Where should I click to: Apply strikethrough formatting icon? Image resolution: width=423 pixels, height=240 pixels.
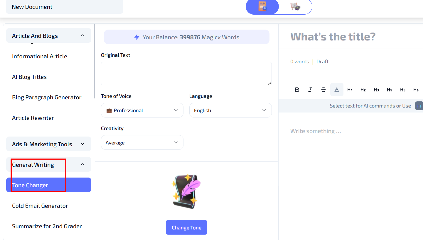[323, 90]
